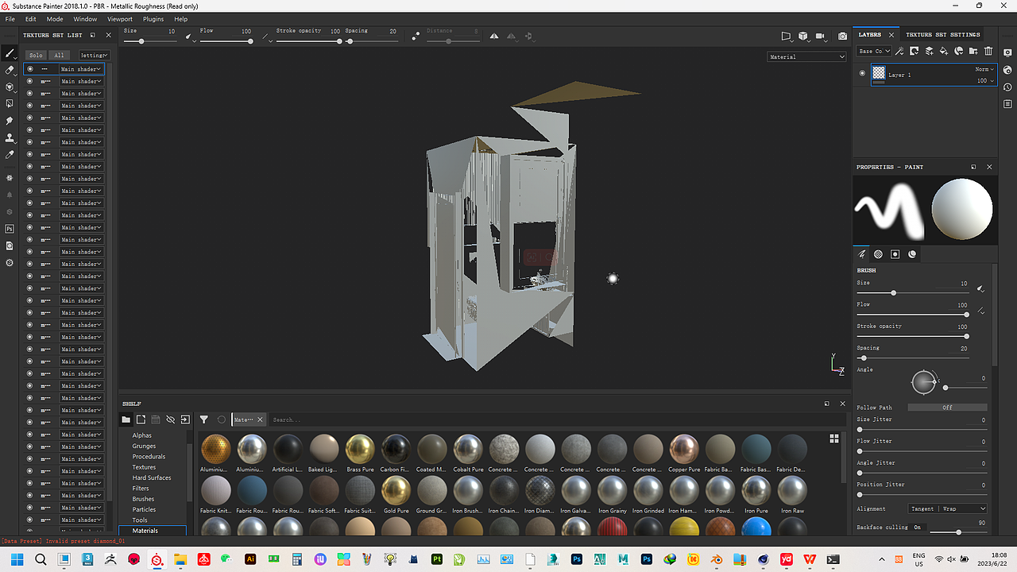Open Layer 1 opacity 100 dropdown
Image resolution: width=1017 pixels, height=572 pixels.
tap(985, 80)
